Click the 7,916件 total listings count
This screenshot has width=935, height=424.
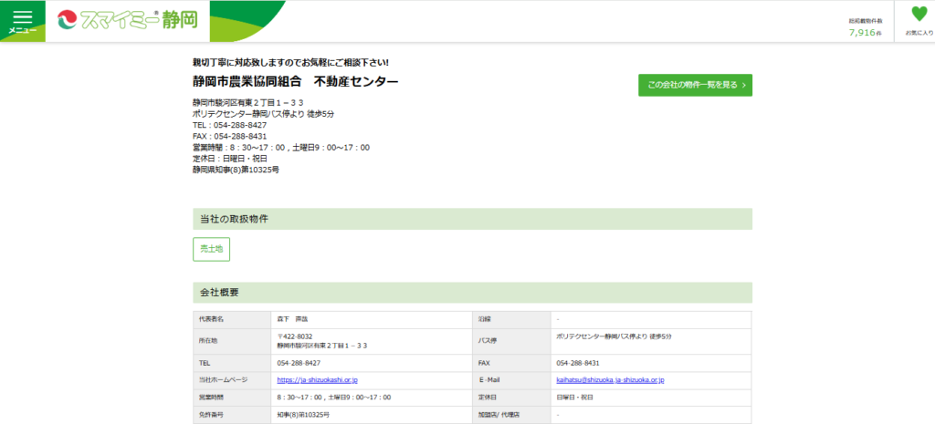(x=866, y=32)
